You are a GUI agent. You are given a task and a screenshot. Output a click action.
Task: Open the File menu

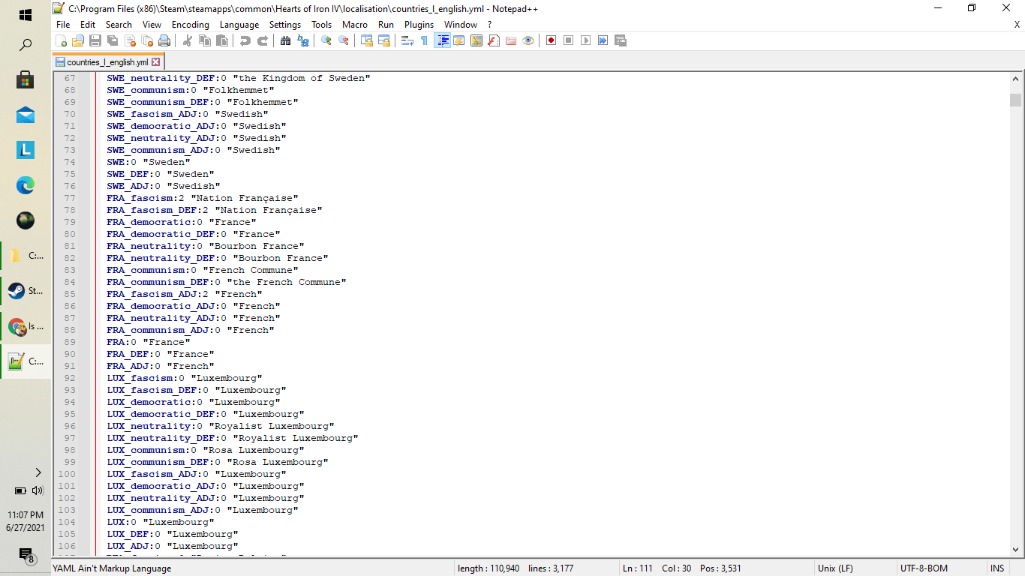pyautogui.click(x=63, y=25)
